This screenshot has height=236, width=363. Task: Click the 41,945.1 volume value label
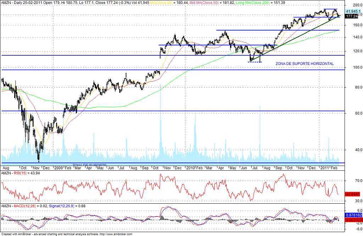click(x=353, y=11)
